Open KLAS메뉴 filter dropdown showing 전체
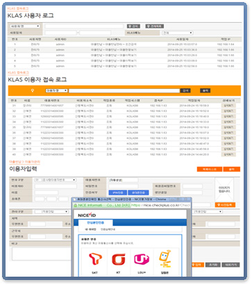The image size is (252, 285). [177, 33]
